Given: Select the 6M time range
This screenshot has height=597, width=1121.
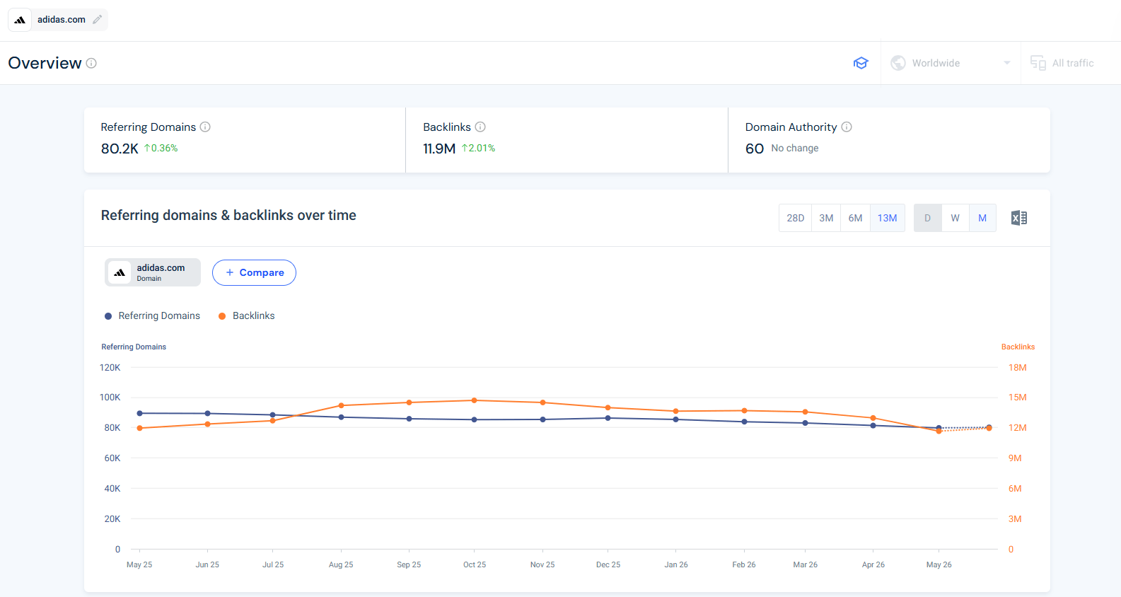Looking at the screenshot, I should click(856, 218).
